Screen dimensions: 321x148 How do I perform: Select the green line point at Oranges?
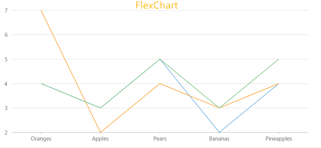pos(41,84)
